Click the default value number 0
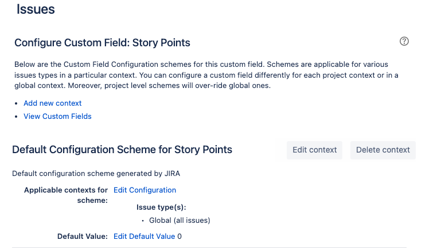This screenshot has height=248, width=445. tap(179, 236)
